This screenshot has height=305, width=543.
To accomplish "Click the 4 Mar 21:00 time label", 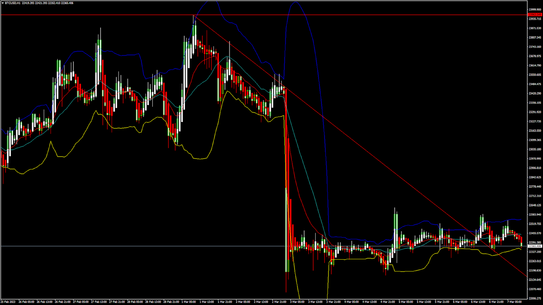I will 389,302.
